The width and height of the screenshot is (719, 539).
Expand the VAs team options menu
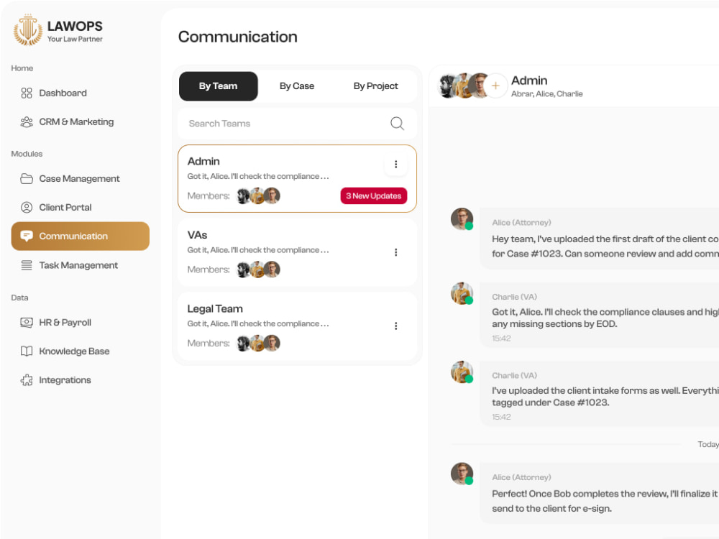pos(395,252)
